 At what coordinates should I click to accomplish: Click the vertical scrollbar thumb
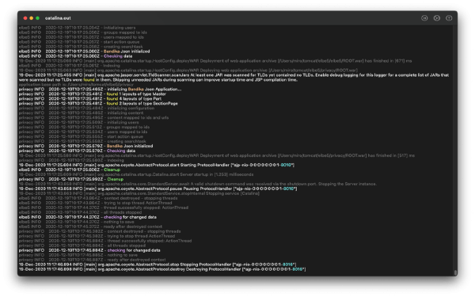click(455, 272)
